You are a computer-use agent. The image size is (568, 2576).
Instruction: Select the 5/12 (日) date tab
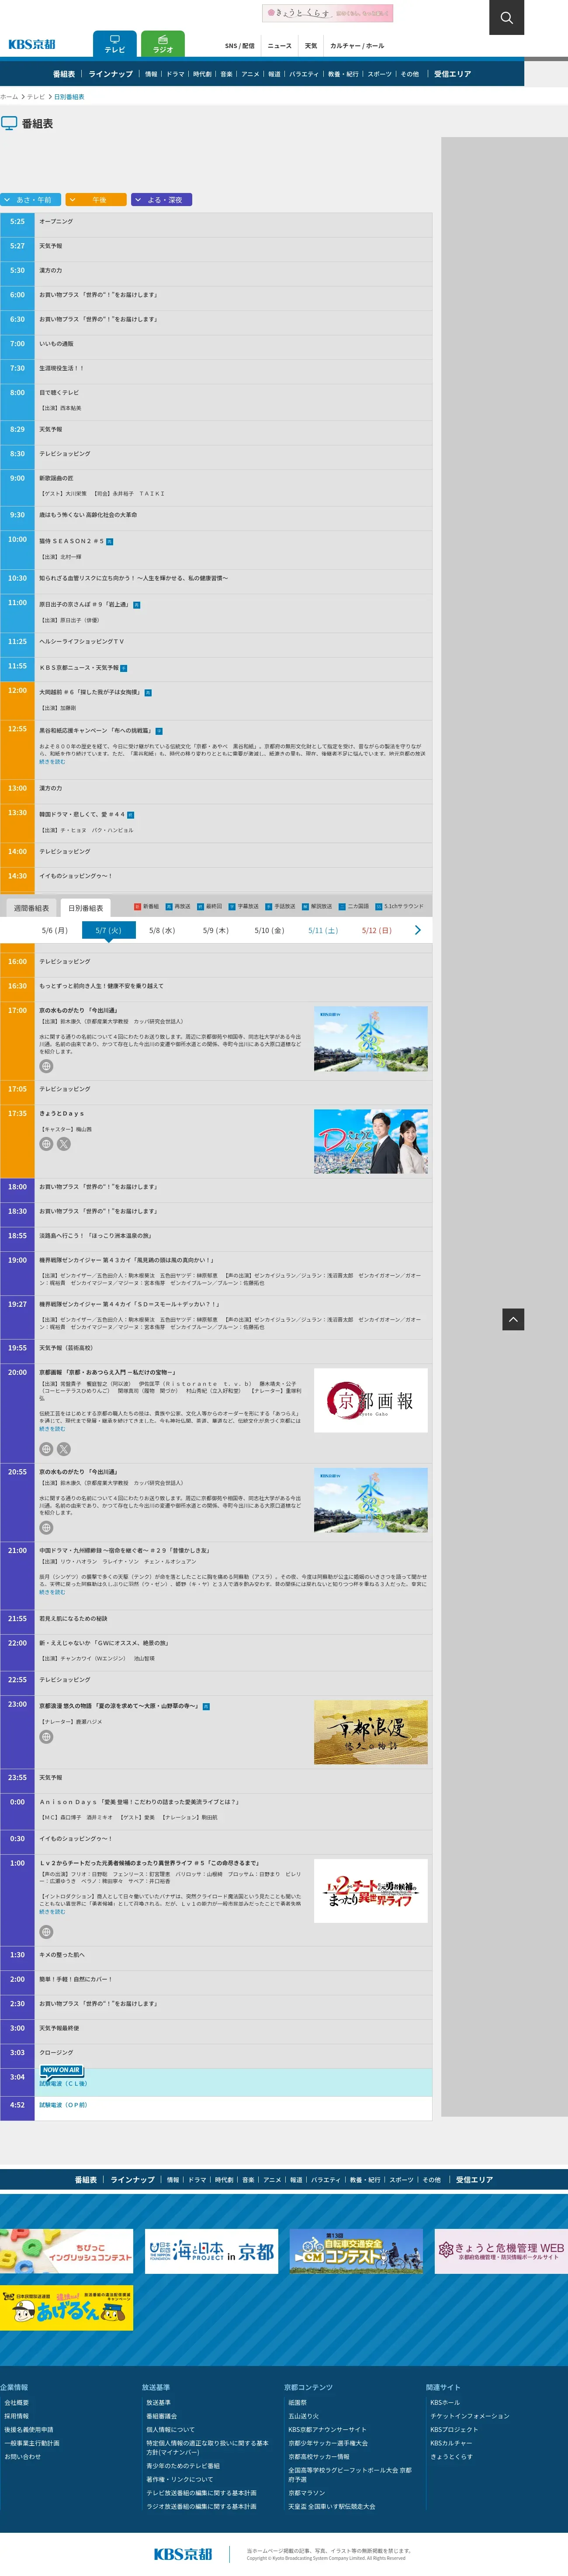pos(377,930)
